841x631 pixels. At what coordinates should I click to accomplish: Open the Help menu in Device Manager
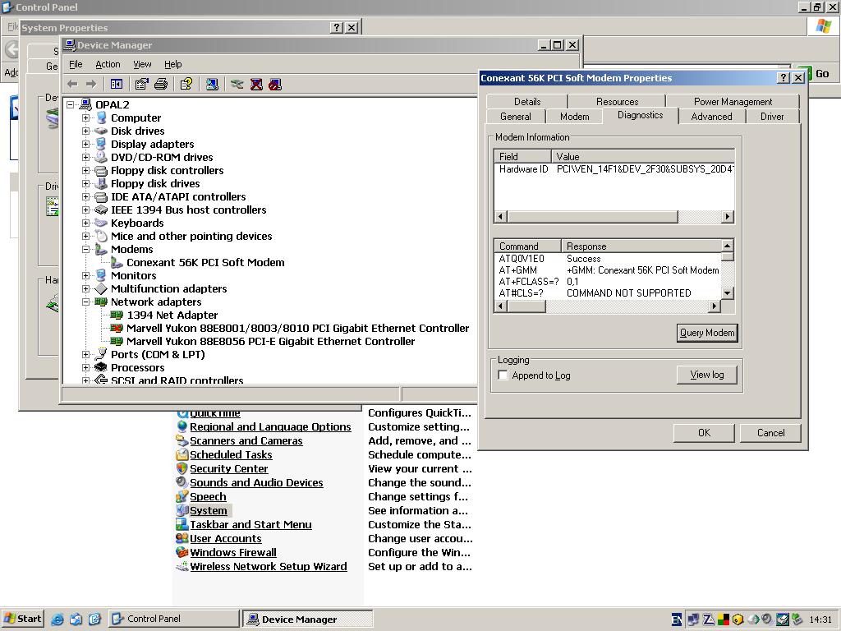(x=172, y=64)
